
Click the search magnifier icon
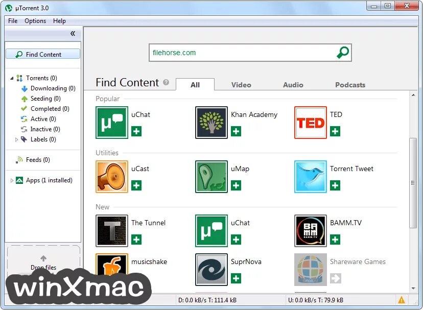[343, 52]
